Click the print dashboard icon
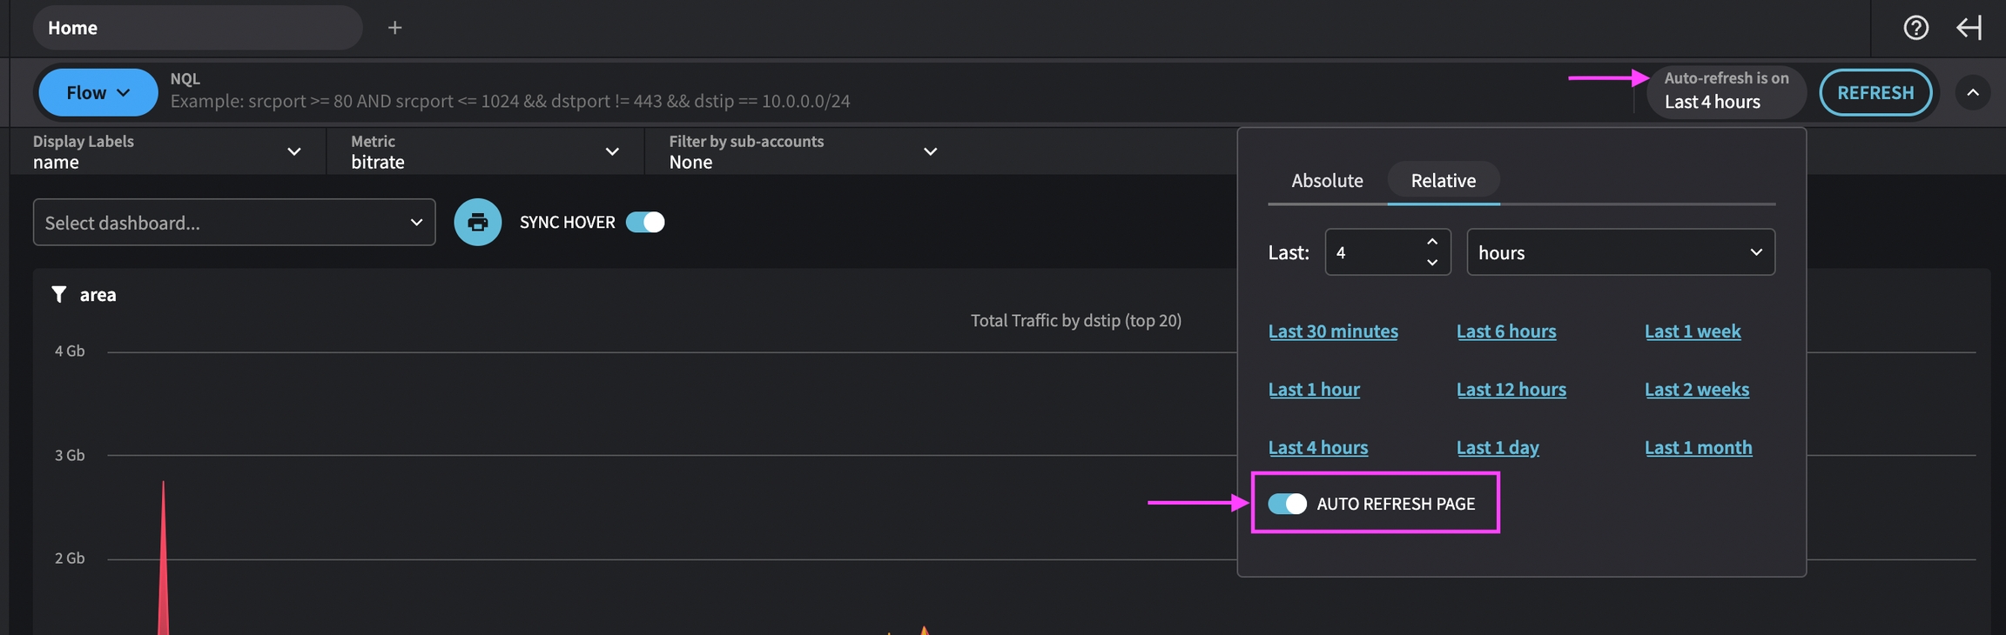Screen dimensions: 2006x635 [x=477, y=223]
